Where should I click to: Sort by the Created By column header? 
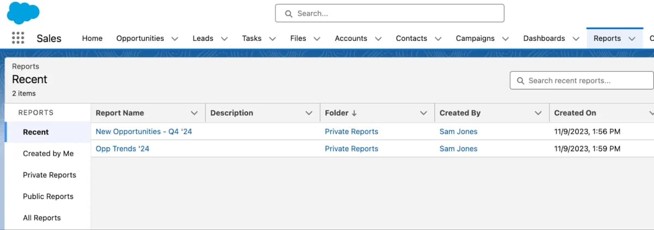coord(460,113)
